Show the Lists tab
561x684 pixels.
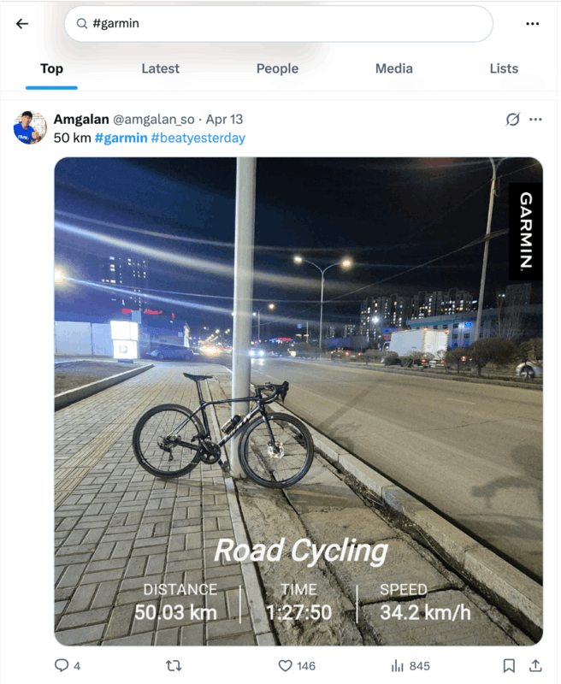tap(504, 68)
